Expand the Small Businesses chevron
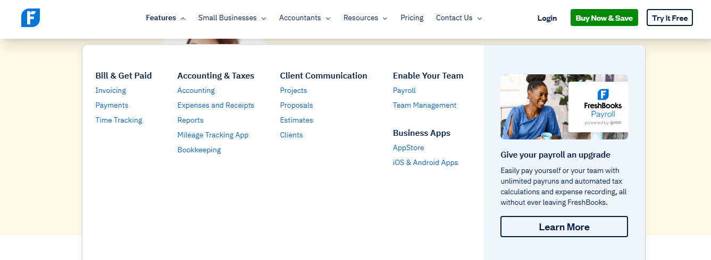 click(x=263, y=19)
